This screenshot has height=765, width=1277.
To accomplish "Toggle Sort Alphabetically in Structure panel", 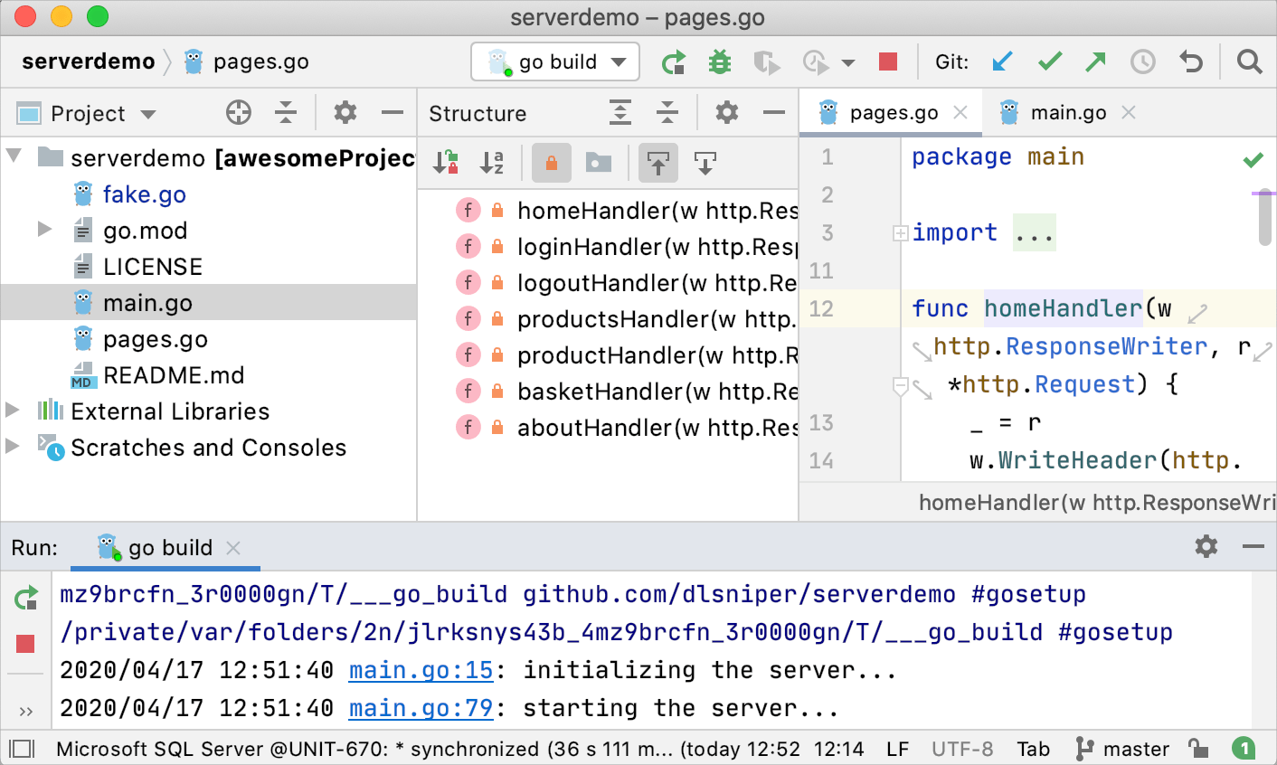I will [x=492, y=163].
